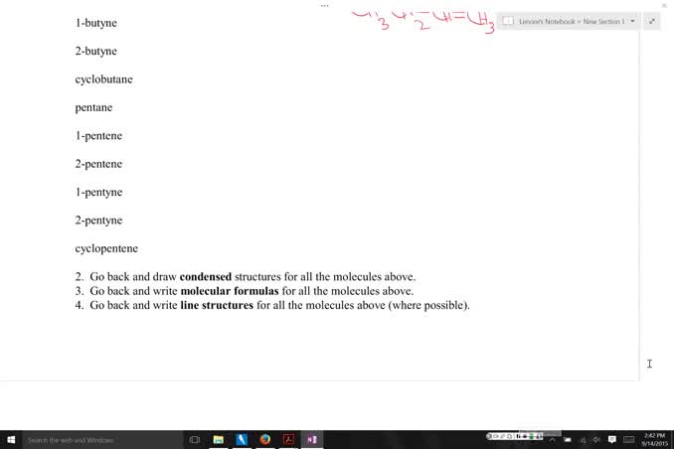The width and height of the screenshot is (674, 449).
Task: Open the Windows Start menu
Action: (11, 439)
